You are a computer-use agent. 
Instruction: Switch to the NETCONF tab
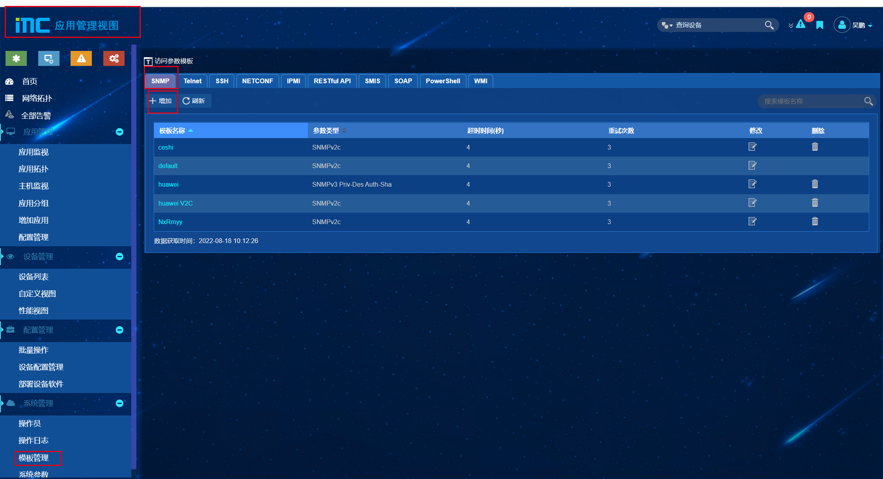pos(257,81)
